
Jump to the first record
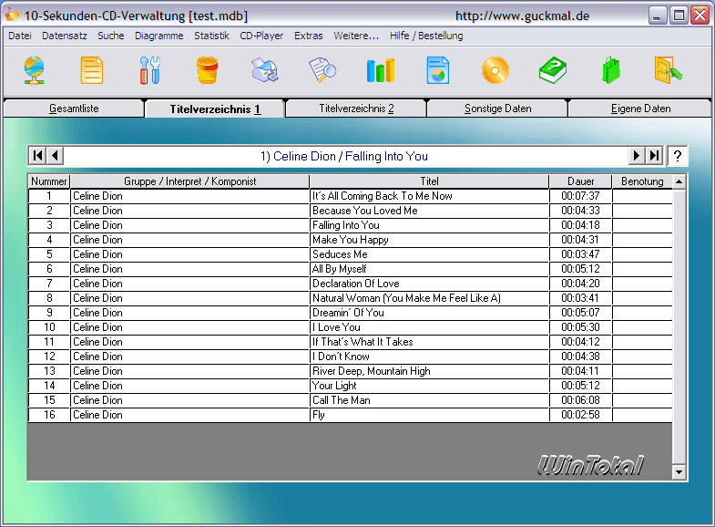pos(38,156)
